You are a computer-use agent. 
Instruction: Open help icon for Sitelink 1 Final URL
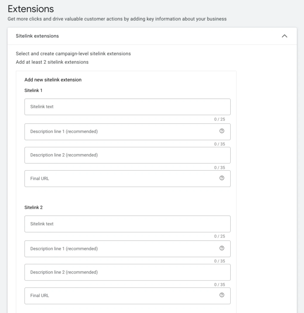click(222, 178)
